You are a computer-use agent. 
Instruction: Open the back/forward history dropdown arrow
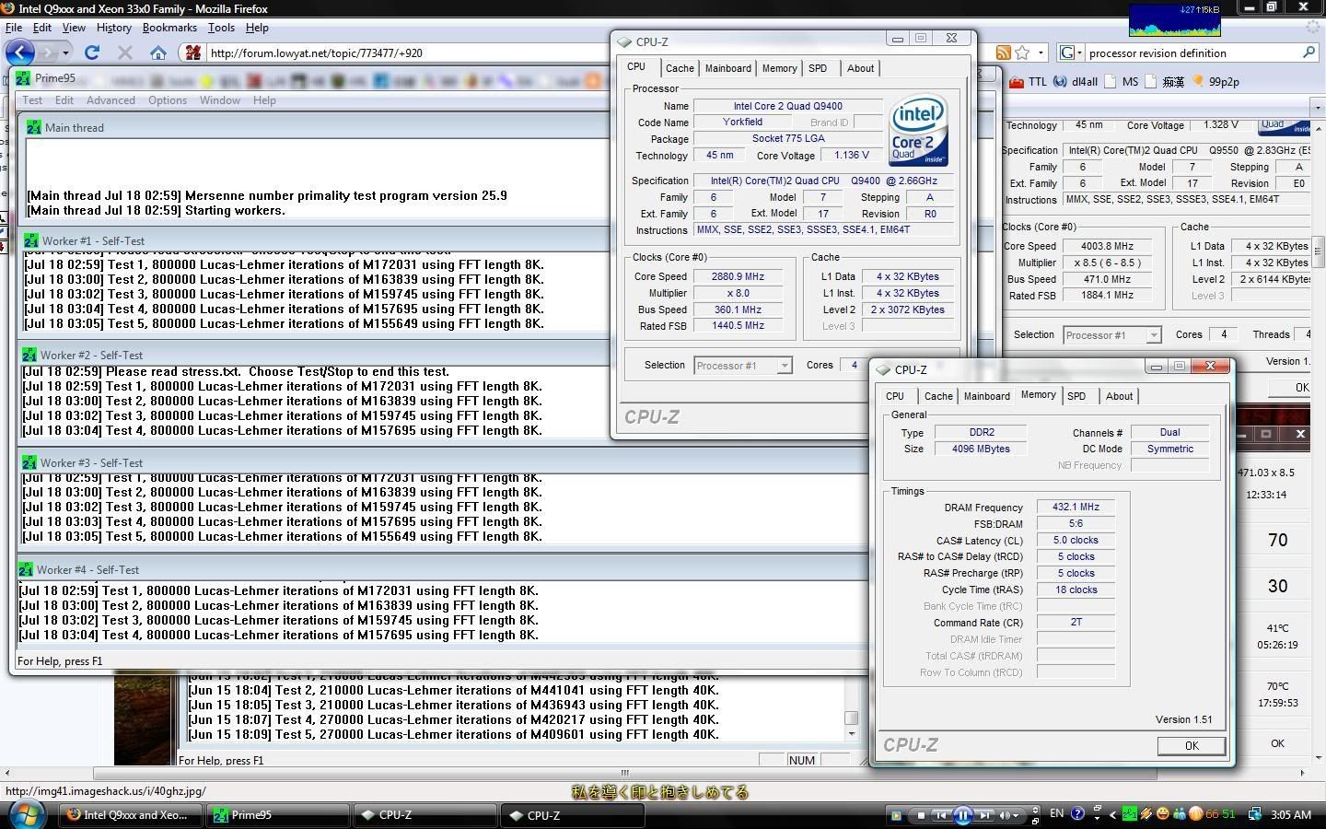point(65,53)
